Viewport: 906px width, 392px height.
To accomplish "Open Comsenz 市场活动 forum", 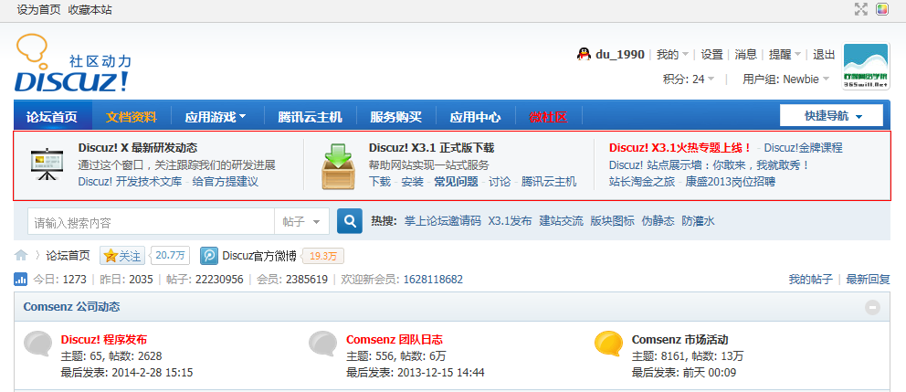I will click(x=680, y=339).
